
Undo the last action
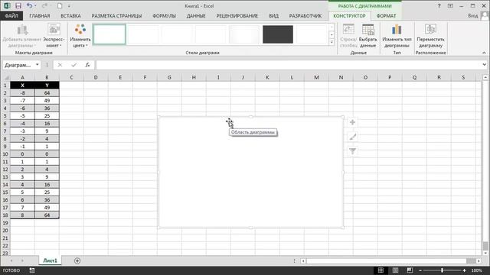29,6
